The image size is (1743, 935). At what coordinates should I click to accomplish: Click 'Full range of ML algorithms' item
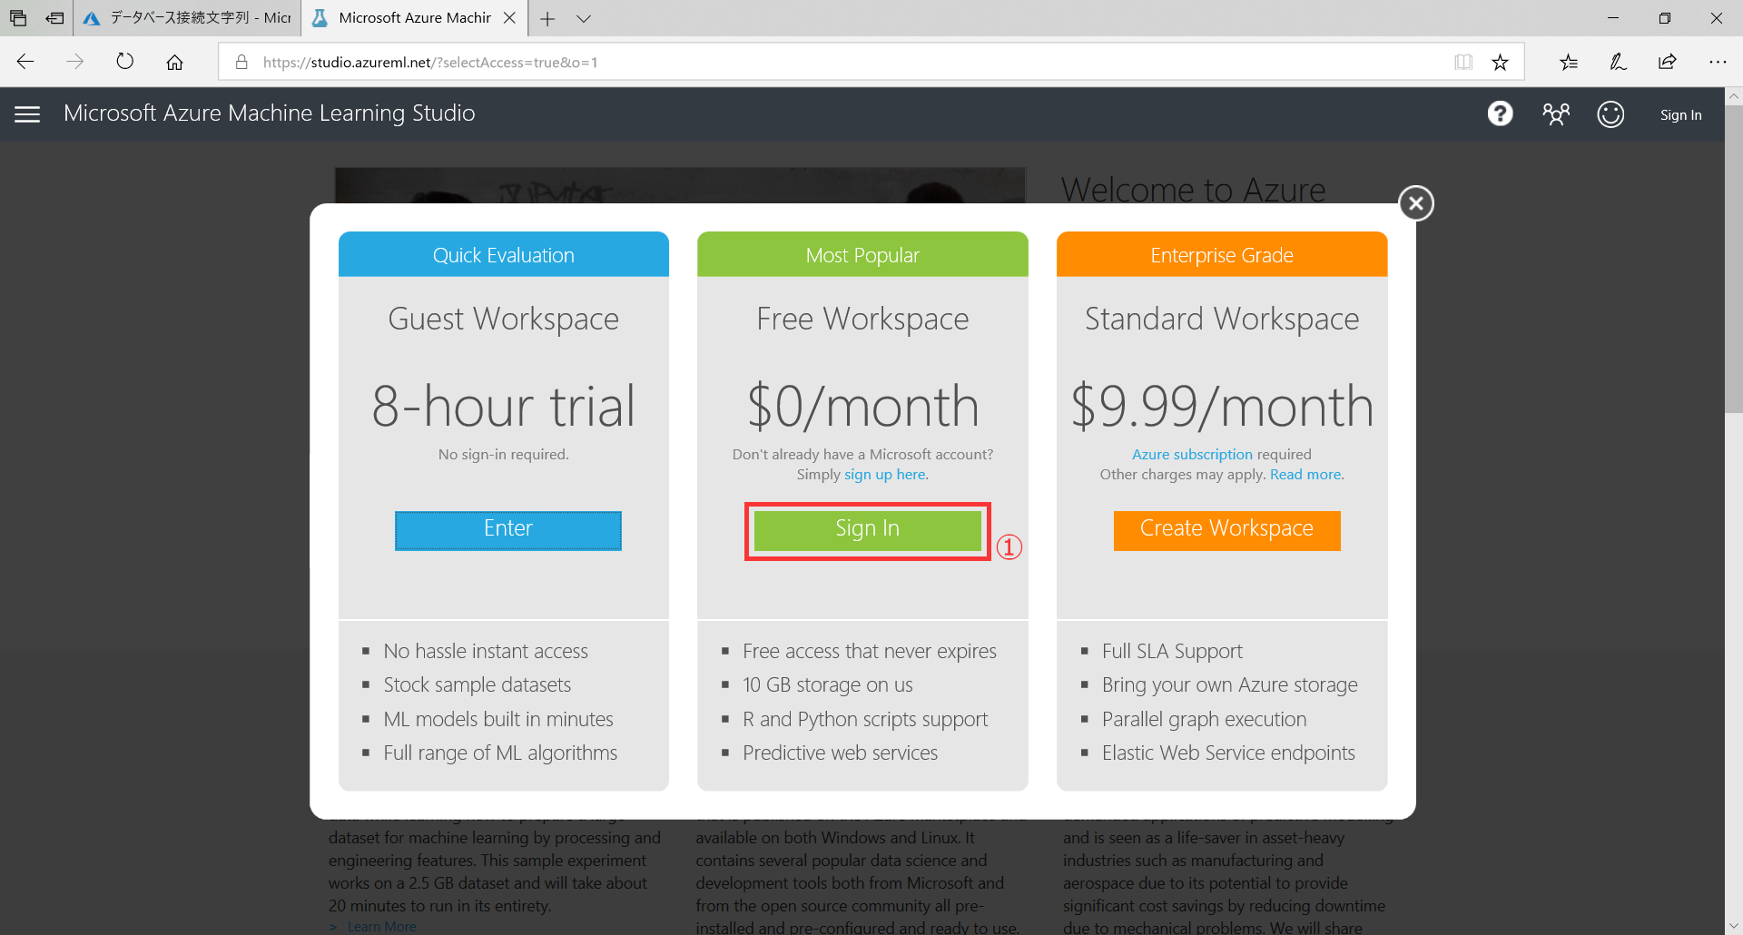pyautogui.click(x=500, y=753)
